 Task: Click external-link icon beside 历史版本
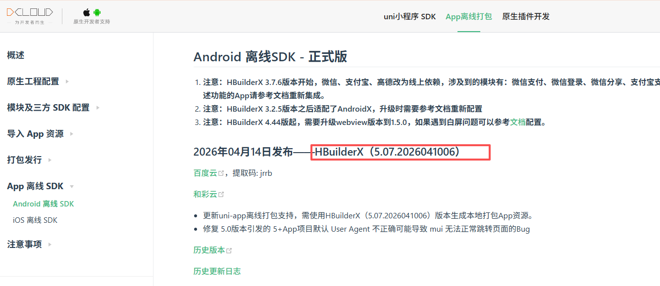click(229, 250)
